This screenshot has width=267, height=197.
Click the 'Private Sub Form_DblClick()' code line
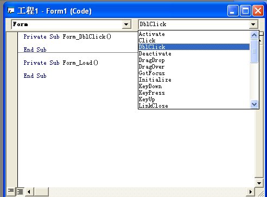pos(67,36)
